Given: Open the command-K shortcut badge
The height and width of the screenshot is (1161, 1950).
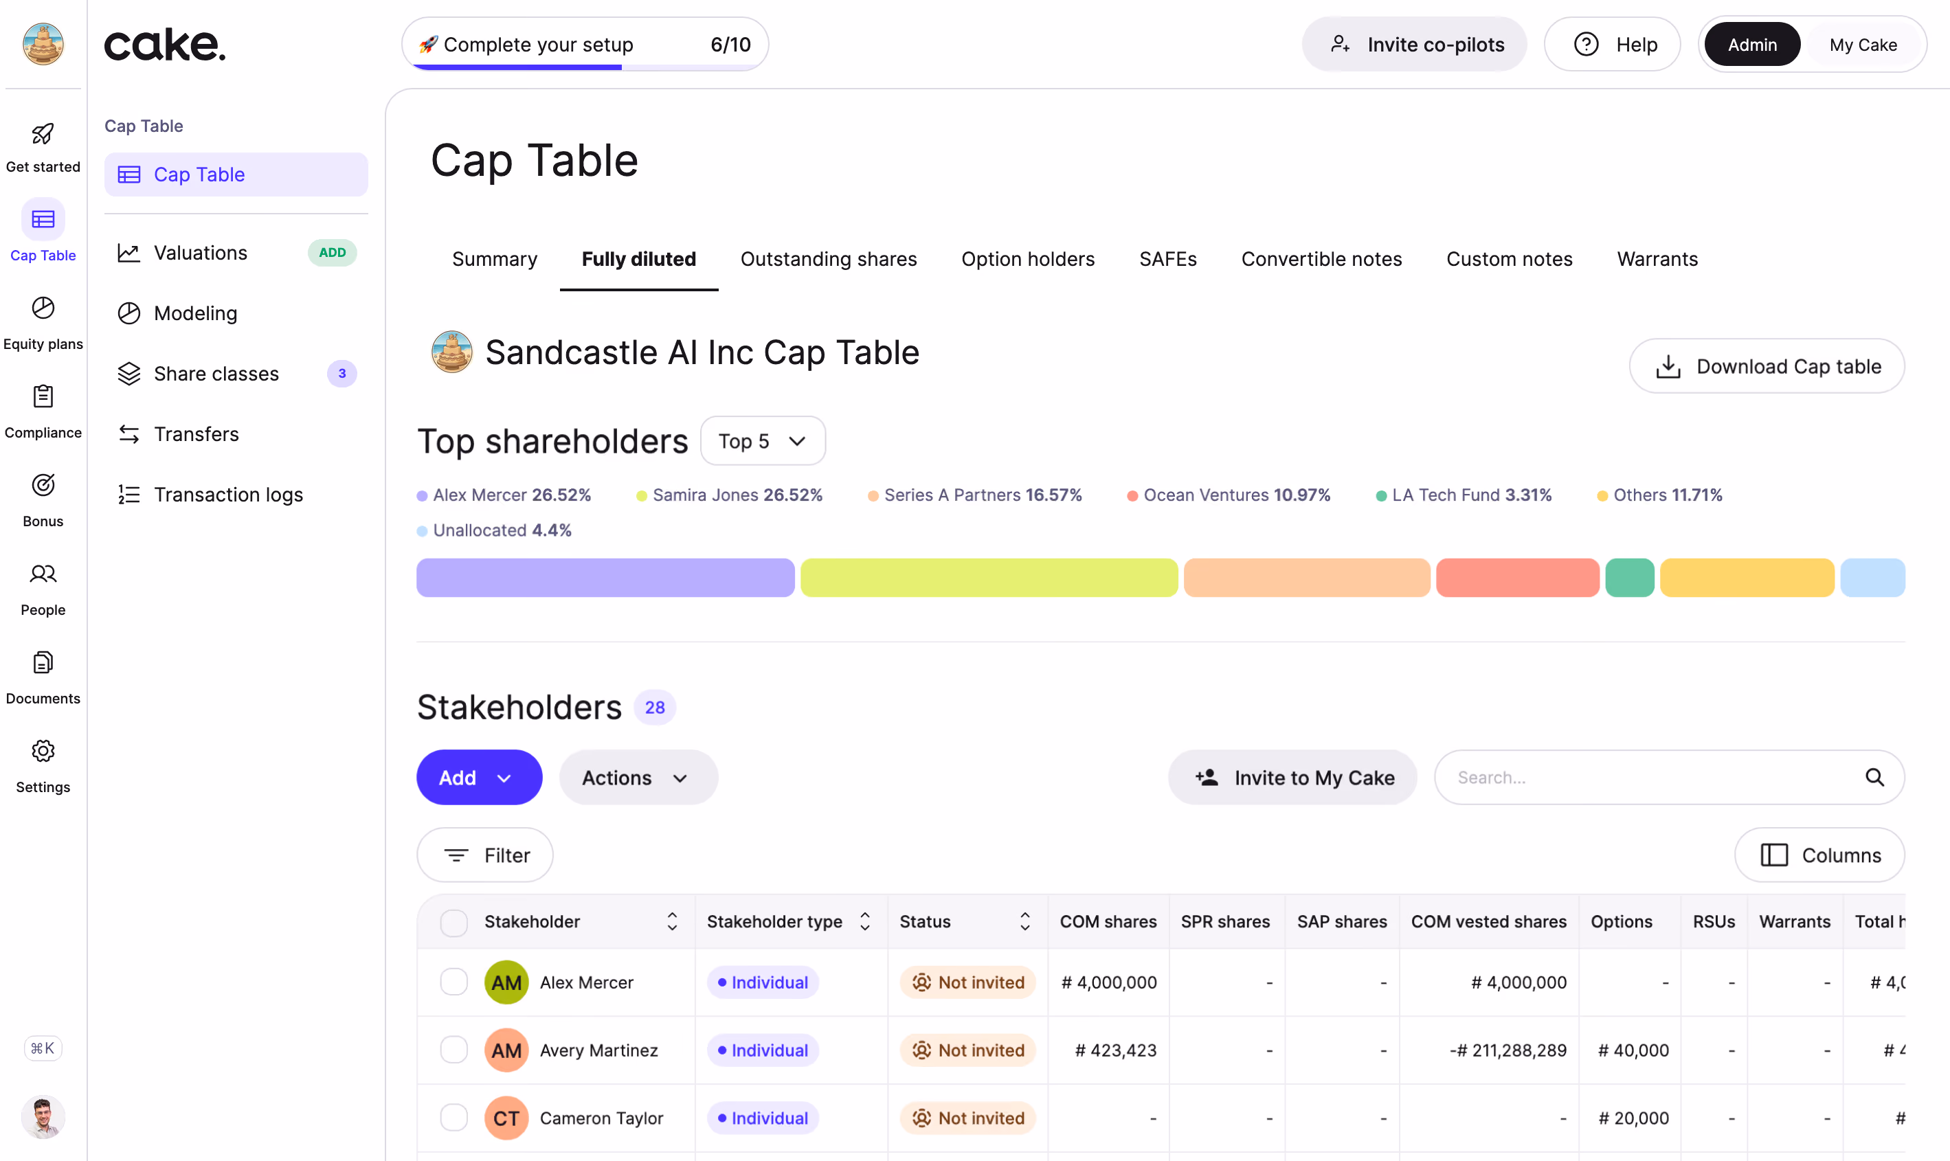Looking at the screenshot, I should [43, 1048].
